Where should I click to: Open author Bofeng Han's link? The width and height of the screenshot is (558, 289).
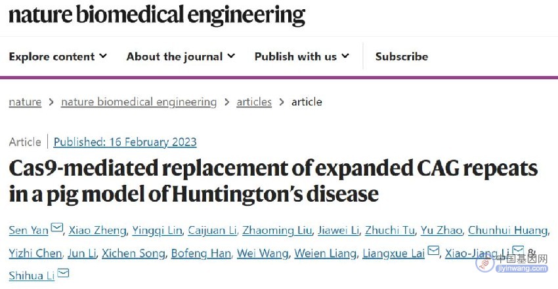201,253
